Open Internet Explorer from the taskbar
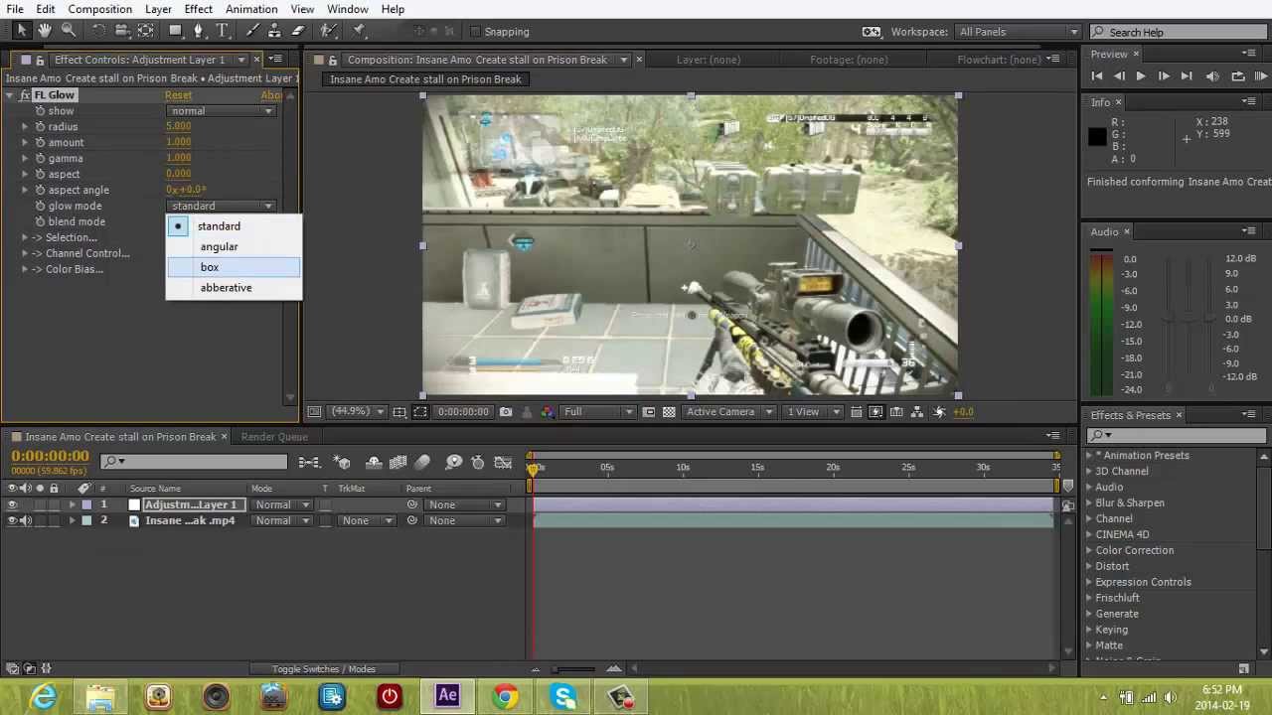This screenshot has width=1272, height=715. point(44,697)
